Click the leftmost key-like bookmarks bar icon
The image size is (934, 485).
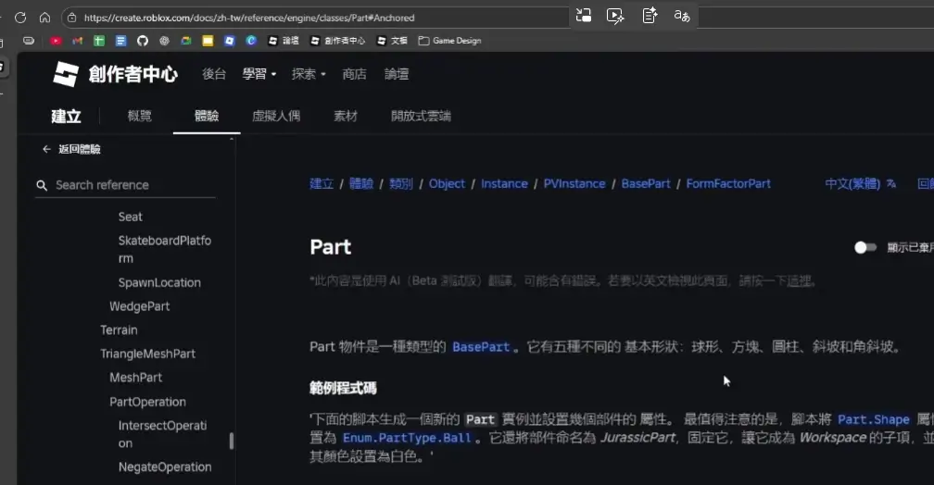point(29,41)
